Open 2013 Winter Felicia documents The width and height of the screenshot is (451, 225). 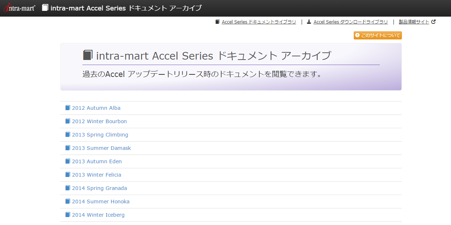click(x=96, y=175)
